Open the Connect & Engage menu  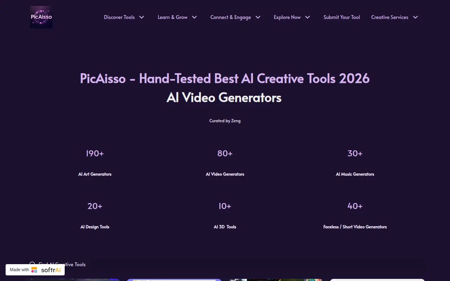[x=231, y=17]
